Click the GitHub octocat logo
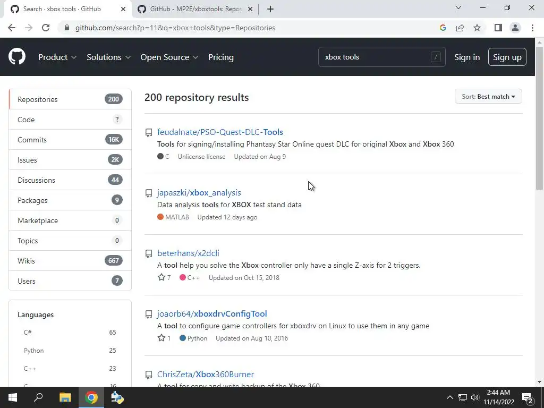The width and height of the screenshot is (544, 408). (x=17, y=57)
